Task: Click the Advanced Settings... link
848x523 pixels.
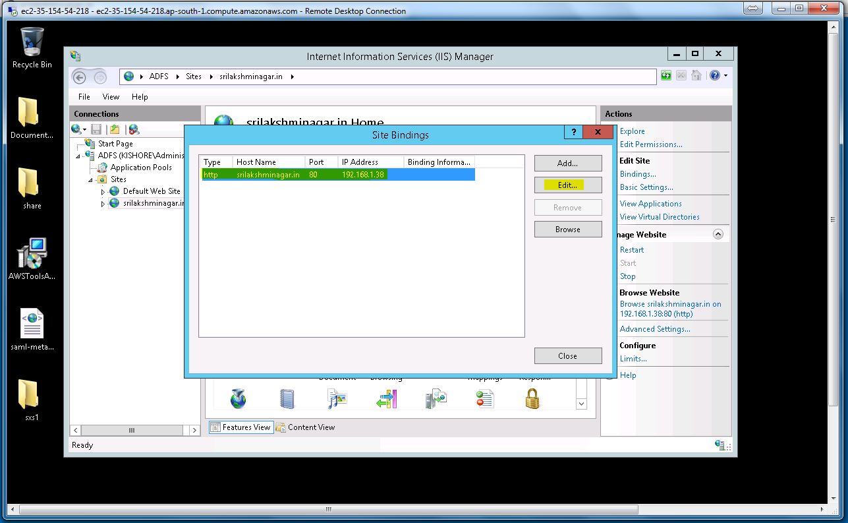Action: (654, 329)
